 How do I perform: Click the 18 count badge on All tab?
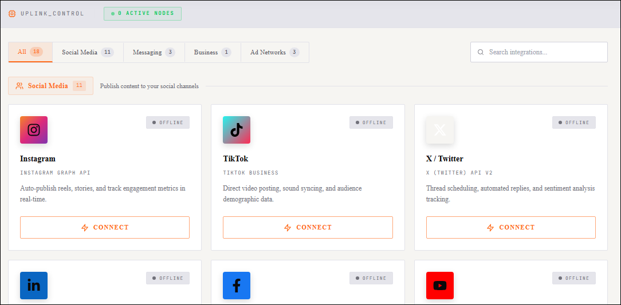(x=36, y=52)
